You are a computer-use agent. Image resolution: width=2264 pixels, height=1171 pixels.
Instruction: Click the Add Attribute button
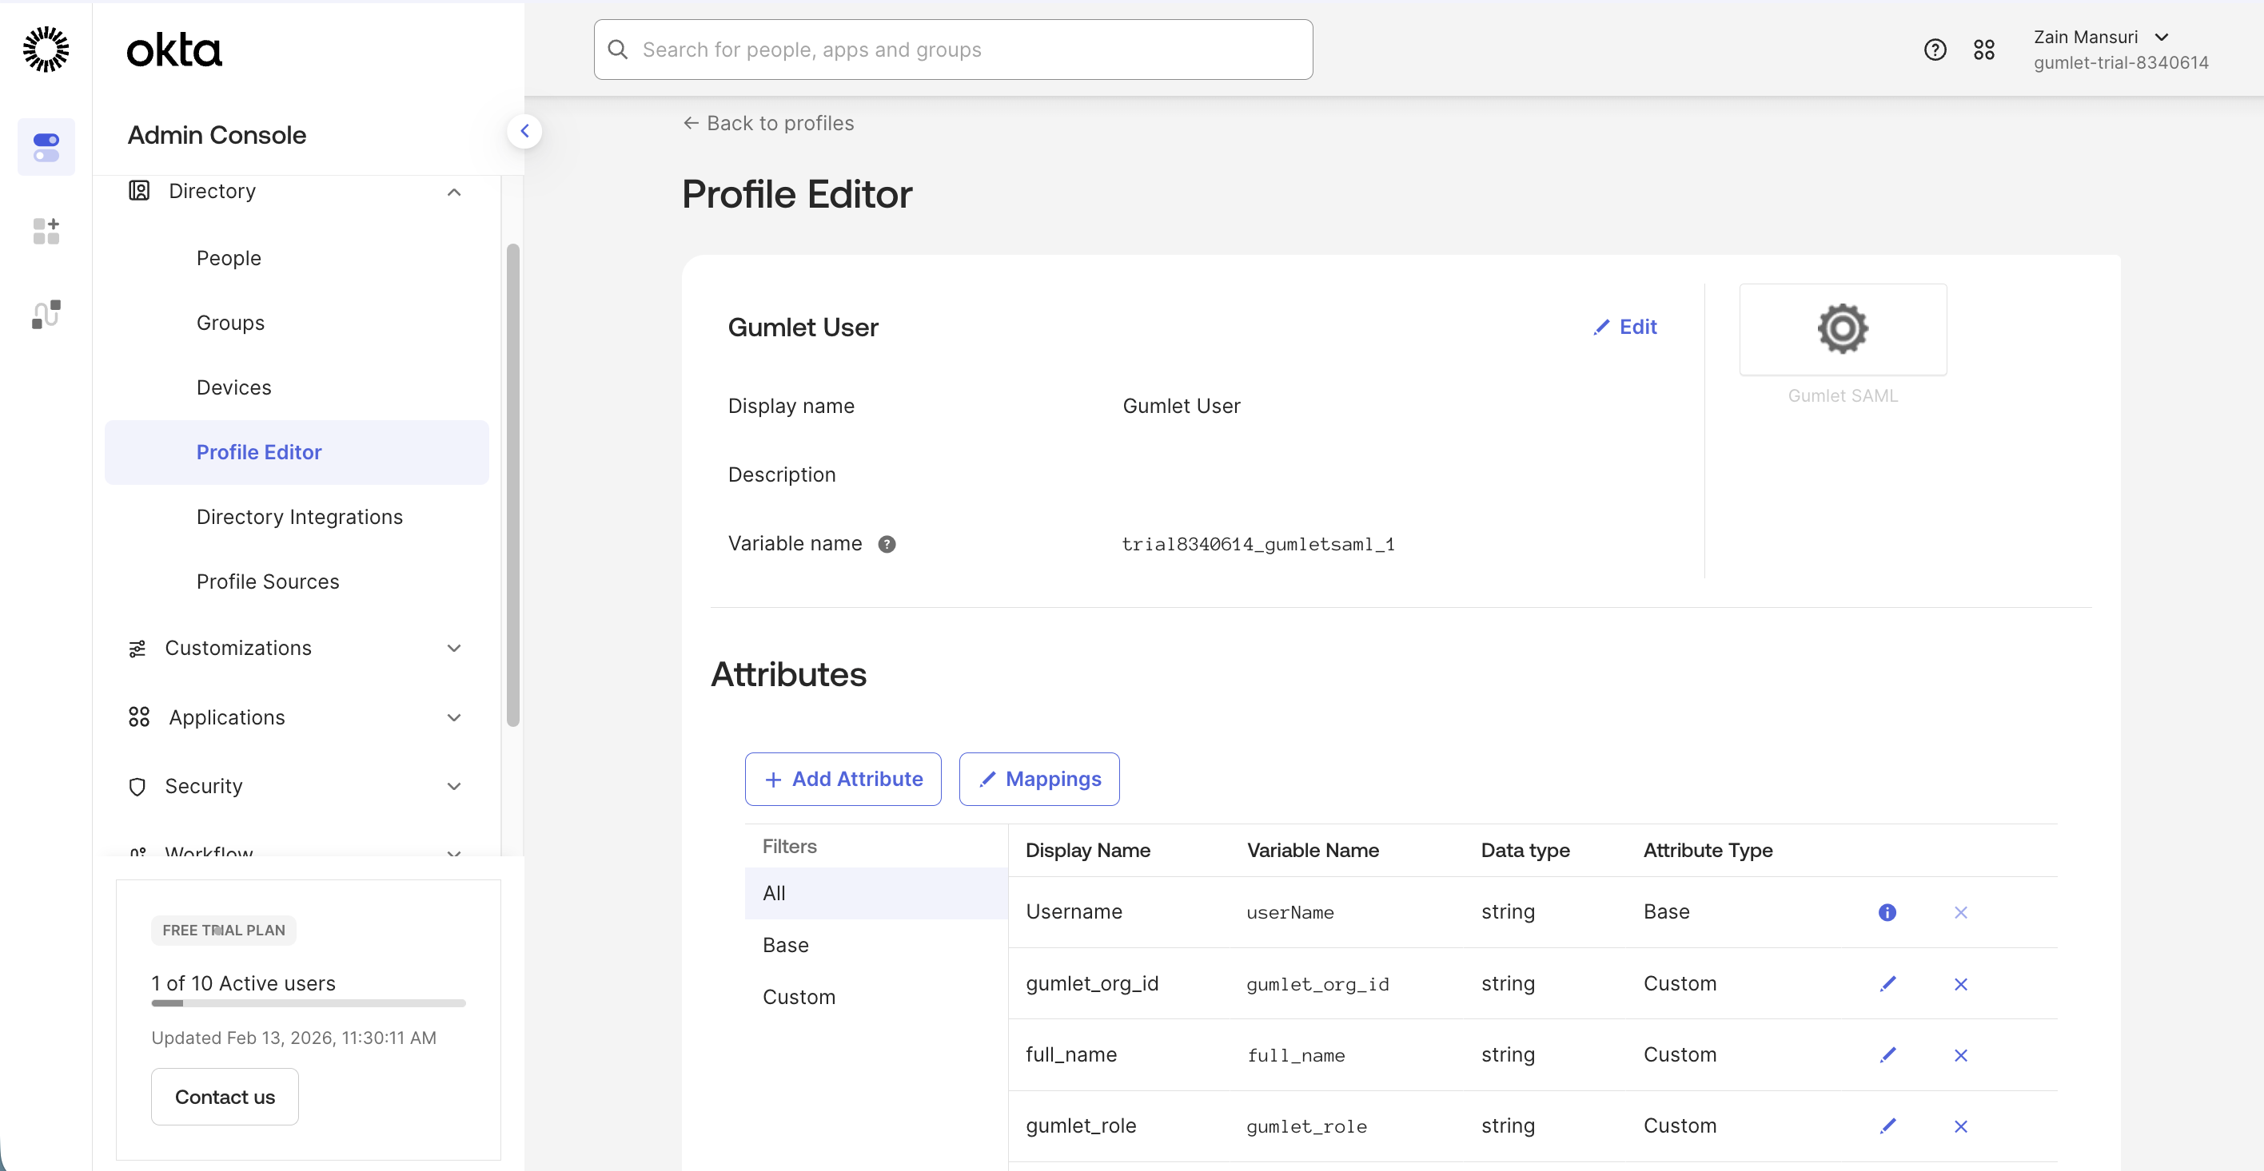[843, 780]
